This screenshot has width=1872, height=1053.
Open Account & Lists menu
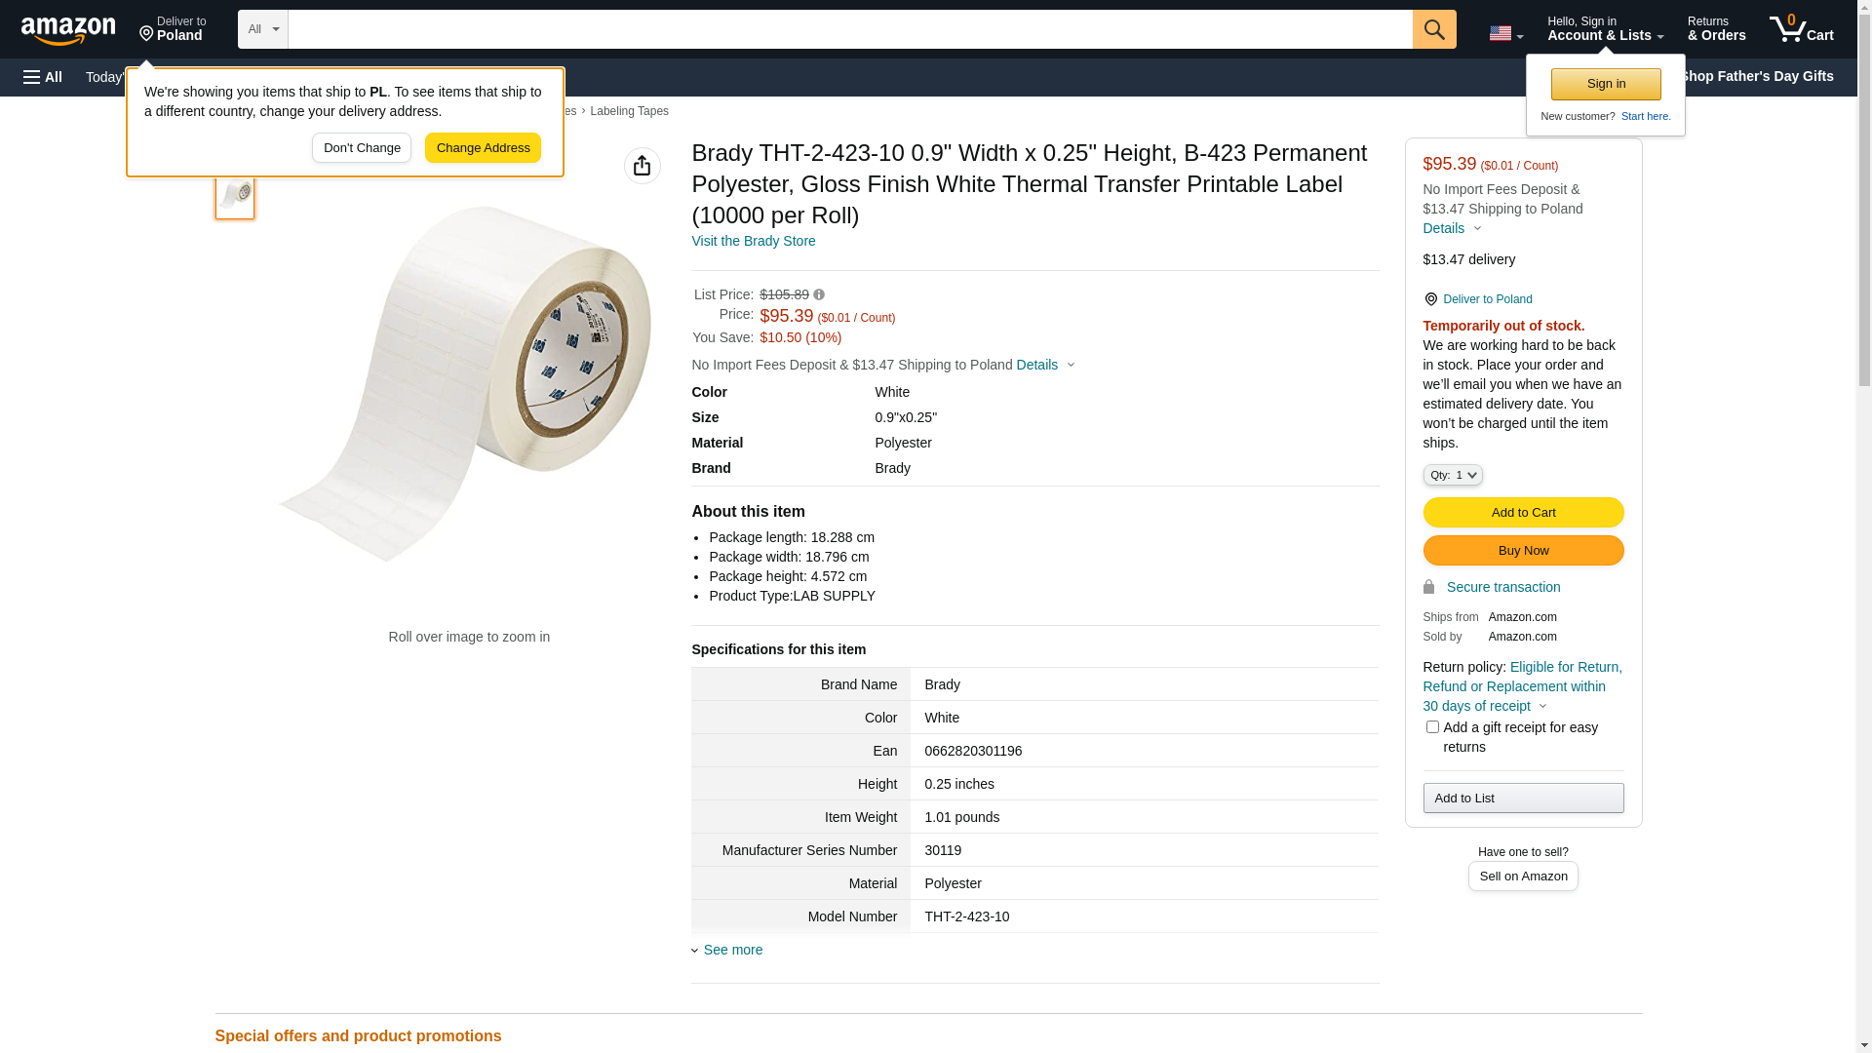tap(1605, 29)
